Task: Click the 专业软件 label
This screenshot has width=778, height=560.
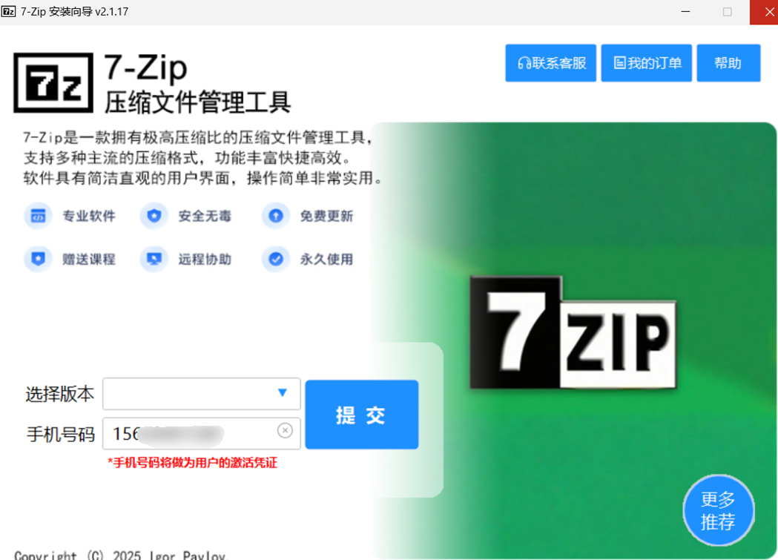Action: pos(89,217)
